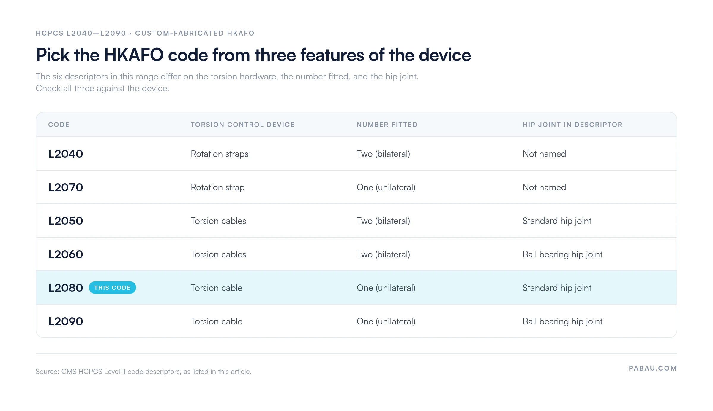This screenshot has width=713, height=411.
Task: Click HIP JOINT IN DESCRIPTOR header
Action: tap(572, 125)
